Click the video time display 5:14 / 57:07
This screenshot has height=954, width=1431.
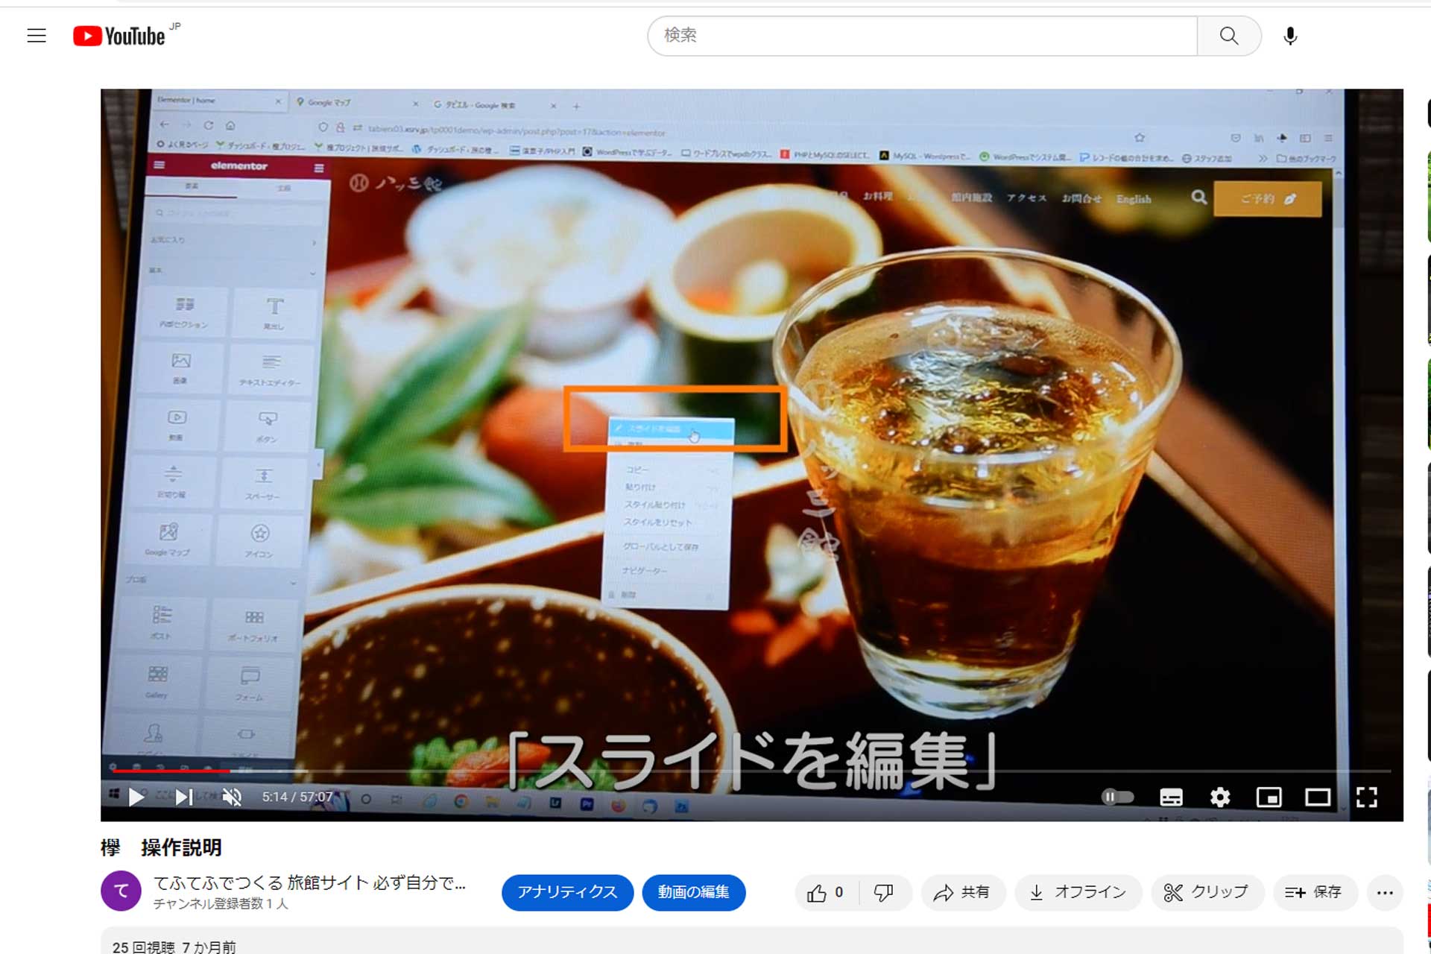297,797
